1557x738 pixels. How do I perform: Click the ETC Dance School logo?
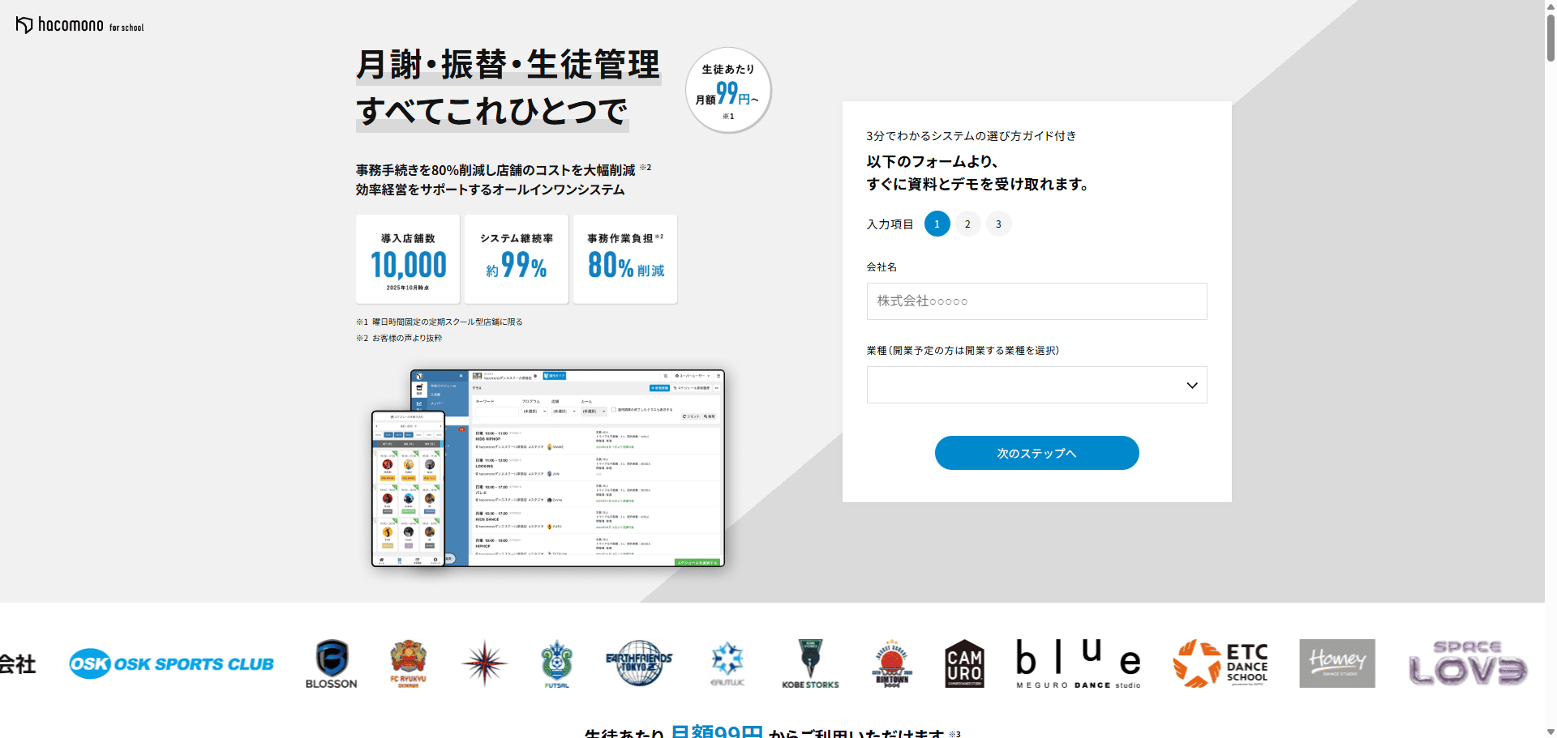pyautogui.click(x=1220, y=663)
